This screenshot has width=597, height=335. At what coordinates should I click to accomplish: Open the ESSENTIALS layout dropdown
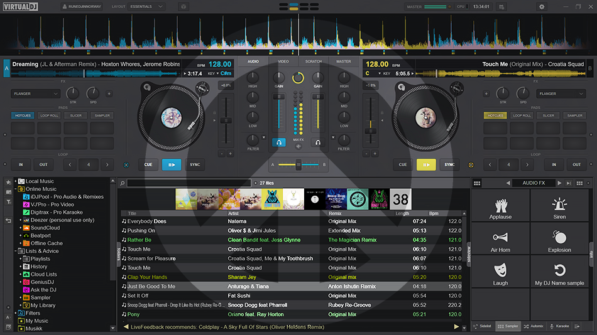point(147,7)
